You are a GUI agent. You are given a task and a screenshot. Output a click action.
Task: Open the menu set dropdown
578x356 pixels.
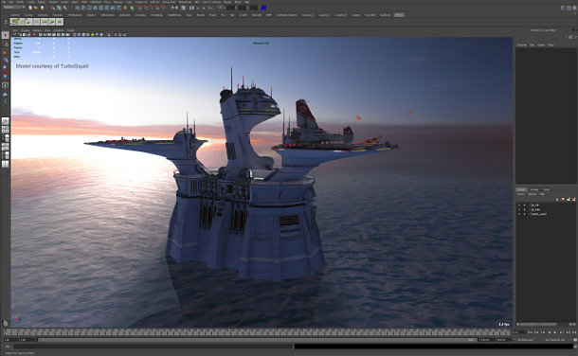[x=13, y=8]
